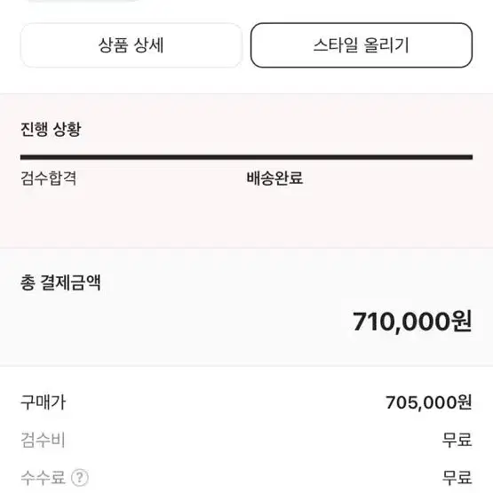
Task: Click the 무료 value beside 검수비
Action: tap(457, 440)
